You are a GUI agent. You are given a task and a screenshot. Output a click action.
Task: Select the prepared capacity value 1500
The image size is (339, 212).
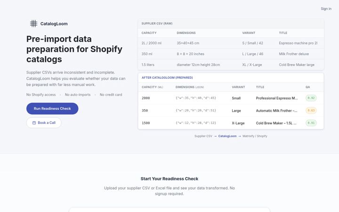click(x=145, y=123)
